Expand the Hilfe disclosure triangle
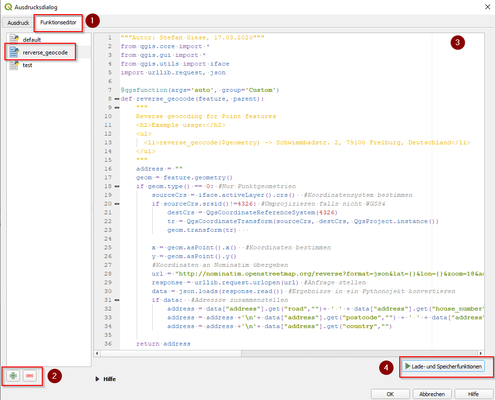 pyautogui.click(x=98, y=379)
